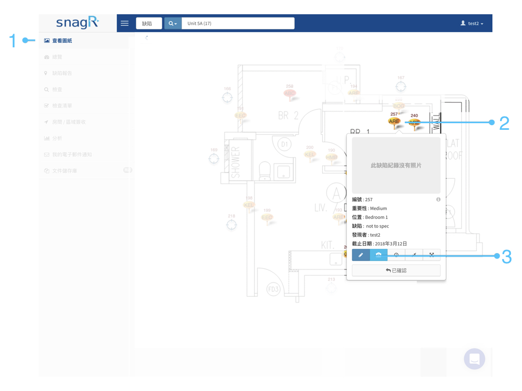This screenshot has width=522, height=391.
Task: Click the text 缺陷 : not to spec
Action: pyautogui.click(x=371, y=226)
